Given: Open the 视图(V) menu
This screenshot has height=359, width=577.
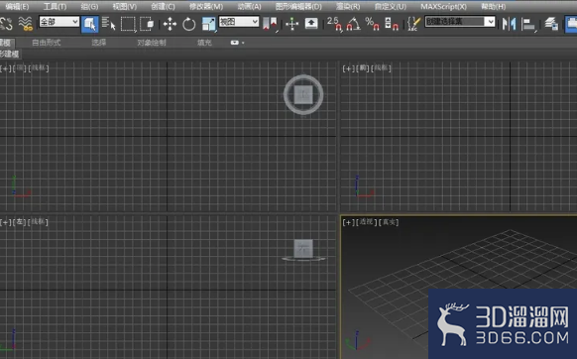Looking at the screenshot, I should pyautogui.click(x=124, y=7).
